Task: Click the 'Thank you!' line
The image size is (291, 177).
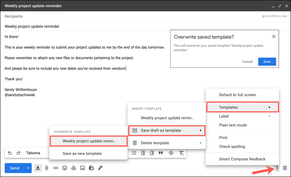Action: [13, 79]
